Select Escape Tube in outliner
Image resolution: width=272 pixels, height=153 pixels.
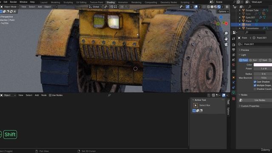252,10
